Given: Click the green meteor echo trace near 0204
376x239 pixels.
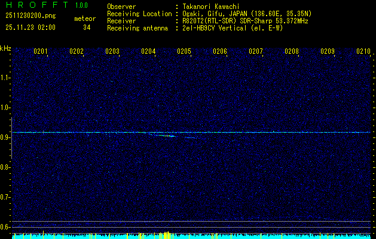Looking at the screenshot, I should tap(164, 136).
